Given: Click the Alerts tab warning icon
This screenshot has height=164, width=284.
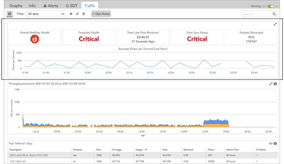Looking at the screenshot, I should pyautogui.click(x=45, y=6).
